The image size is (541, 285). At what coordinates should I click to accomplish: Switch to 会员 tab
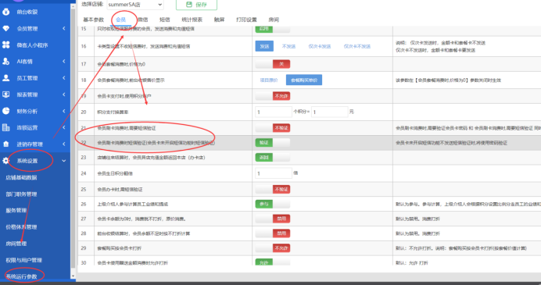coord(120,20)
